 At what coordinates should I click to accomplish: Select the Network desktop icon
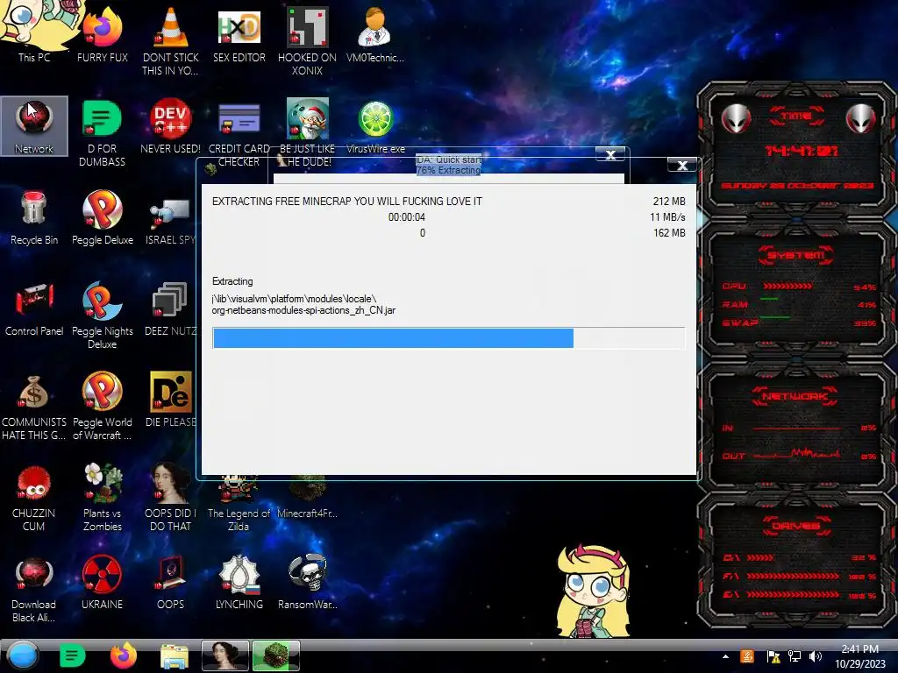tap(34, 126)
